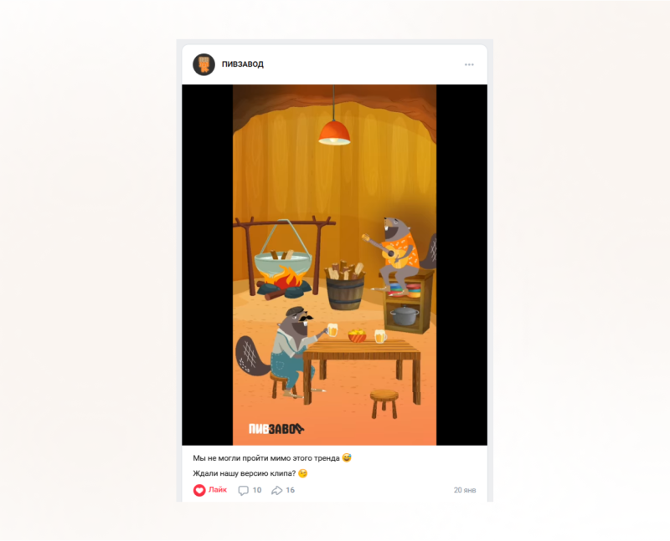
Task: Click the cauldron over the campfire
Action: click(x=283, y=263)
